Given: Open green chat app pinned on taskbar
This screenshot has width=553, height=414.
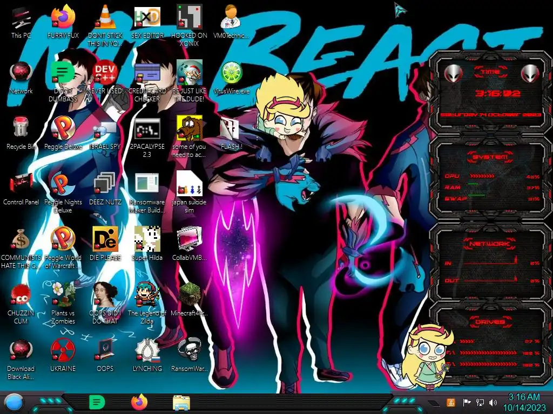Looking at the screenshot, I should tap(97, 402).
